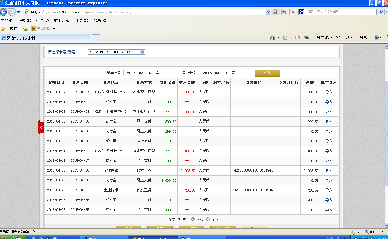Select txt file format option
Image resolution: width=388 pixels, height=239 pixels.
tap(208, 219)
